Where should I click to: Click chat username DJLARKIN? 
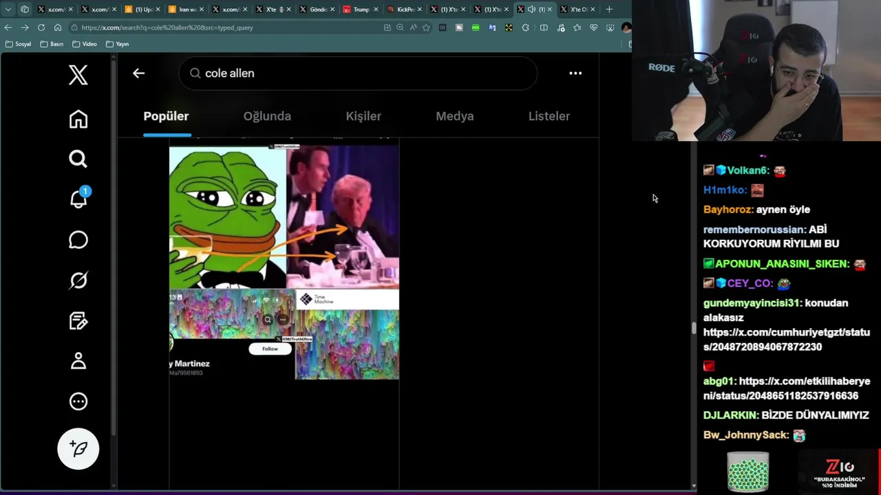(x=731, y=415)
